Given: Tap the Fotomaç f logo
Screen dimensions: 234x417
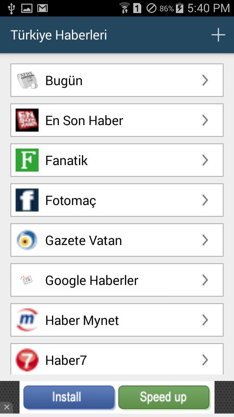Looking at the screenshot, I should coord(27,200).
